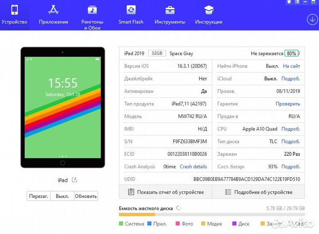Open Подроб. link in Тип диска row

pyautogui.click(x=291, y=142)
